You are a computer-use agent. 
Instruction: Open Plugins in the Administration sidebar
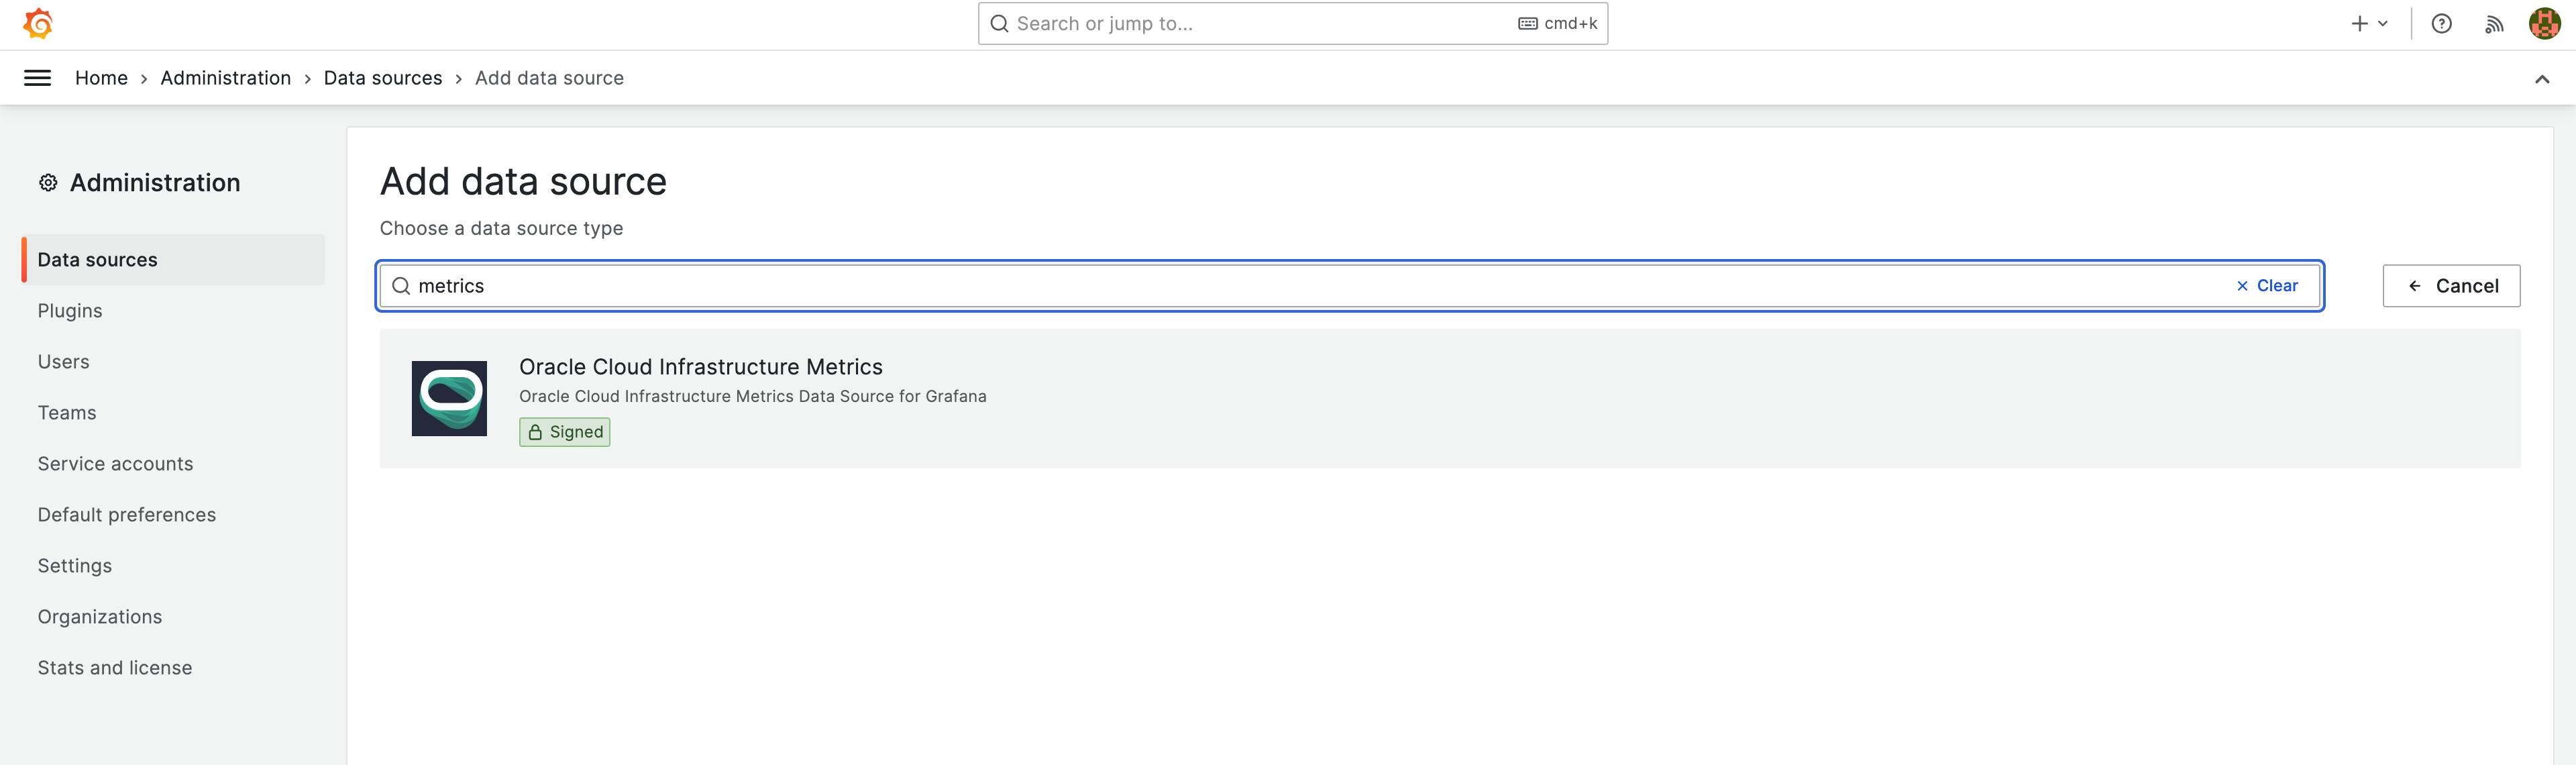click(x=70, y=311)
